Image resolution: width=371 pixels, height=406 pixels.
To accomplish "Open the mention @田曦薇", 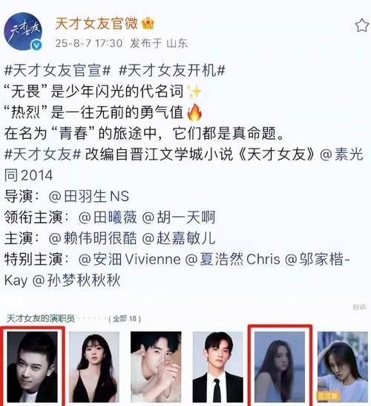I will pyautogui.click(x=108, y=217).
